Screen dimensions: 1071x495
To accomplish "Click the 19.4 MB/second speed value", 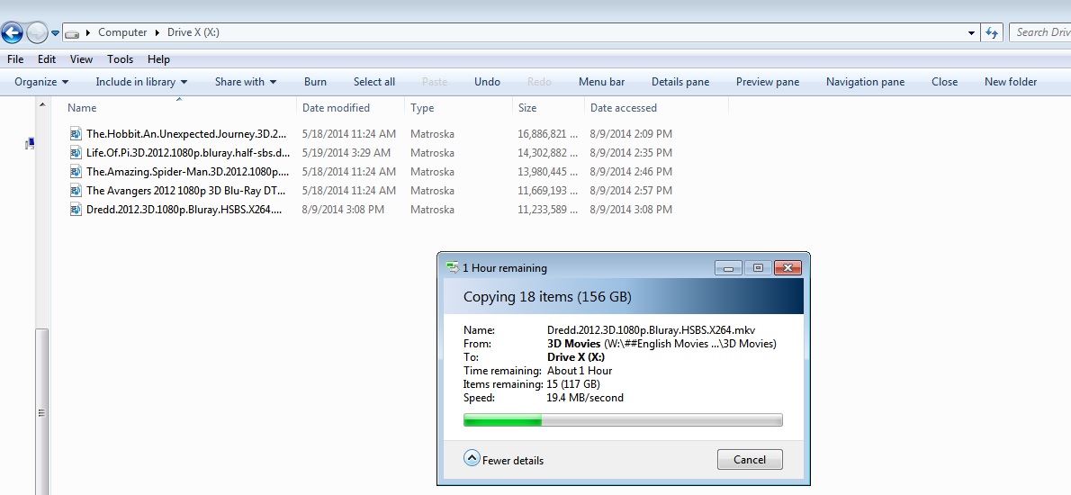I will (585, 398).
